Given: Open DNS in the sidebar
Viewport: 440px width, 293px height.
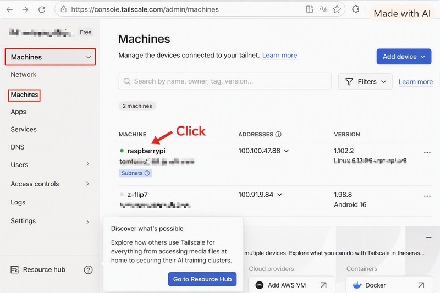Looking at the screenshot, I should [x=18, y=147].
